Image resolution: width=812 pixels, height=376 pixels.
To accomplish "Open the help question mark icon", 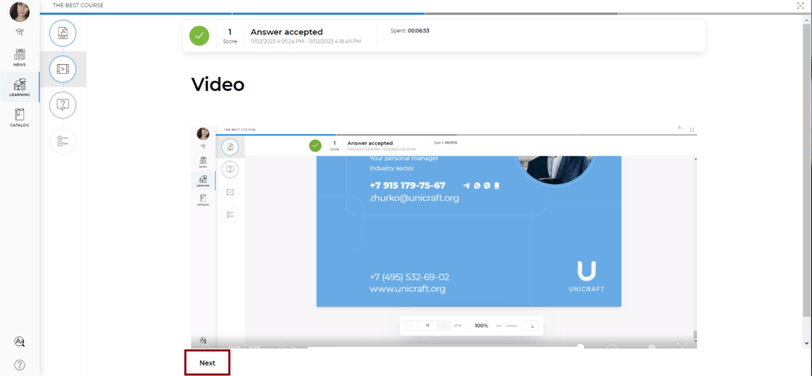I will coord(20,365).
